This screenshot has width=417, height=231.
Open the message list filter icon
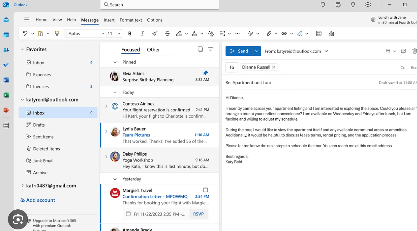tap(210, 49)
